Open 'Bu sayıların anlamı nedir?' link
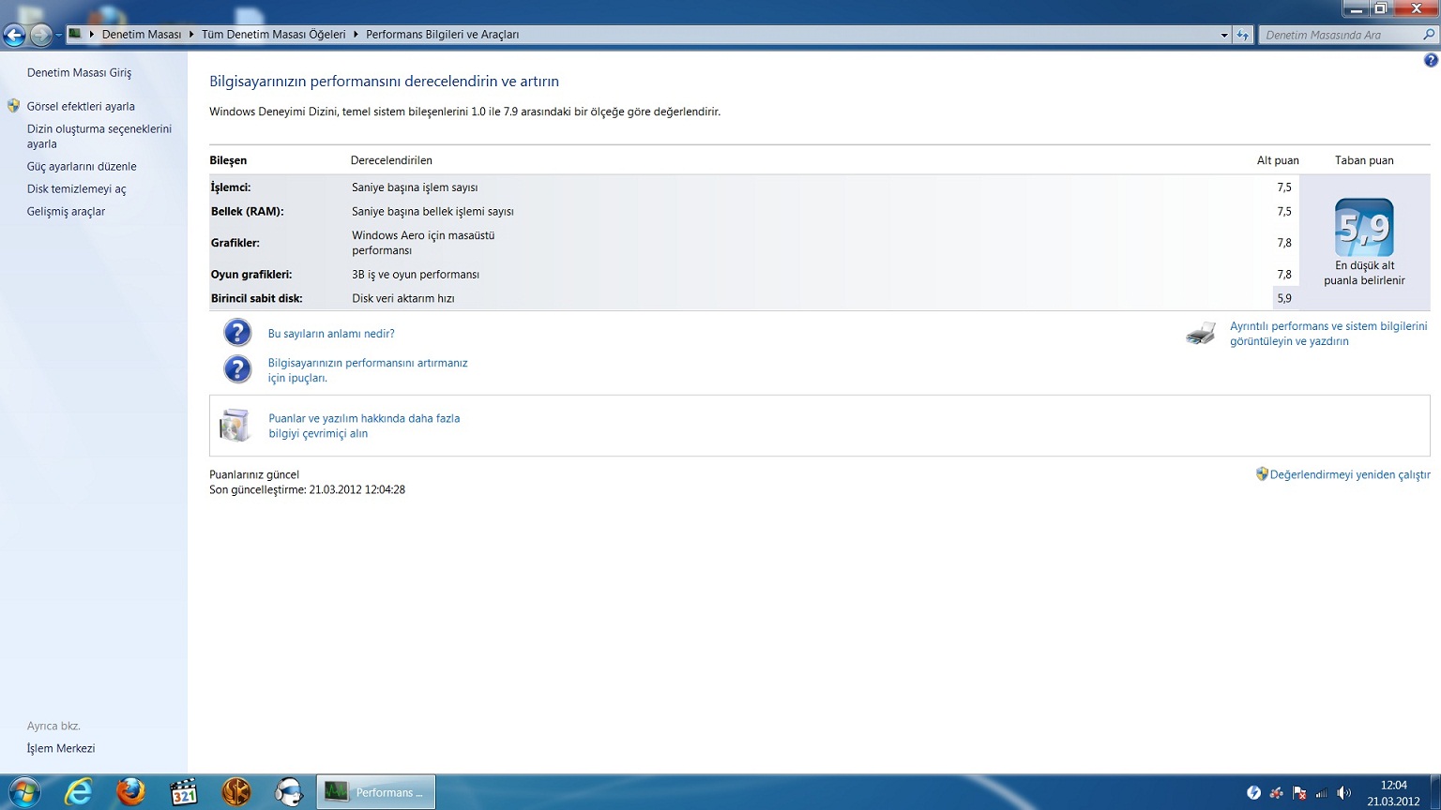Viewport: 1441px width, 810px height. pos(331,333)
